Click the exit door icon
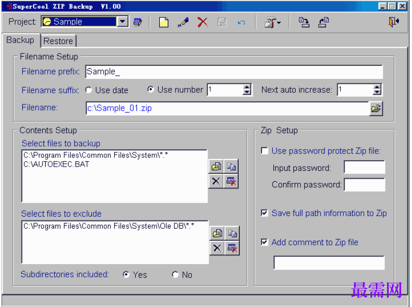The width and height of the screenshot is (412, 307). click(394, 22)
